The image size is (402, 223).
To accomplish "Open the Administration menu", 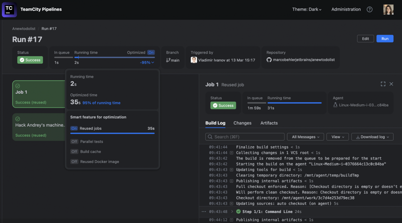I will pos(346,10).
